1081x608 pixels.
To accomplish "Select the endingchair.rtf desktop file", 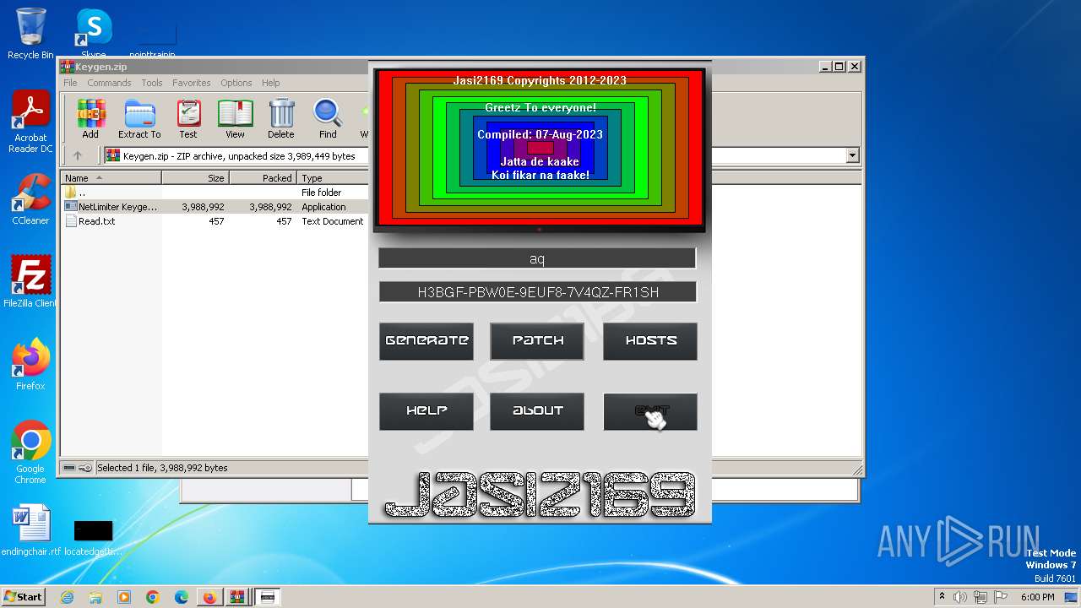I will 31,530.
